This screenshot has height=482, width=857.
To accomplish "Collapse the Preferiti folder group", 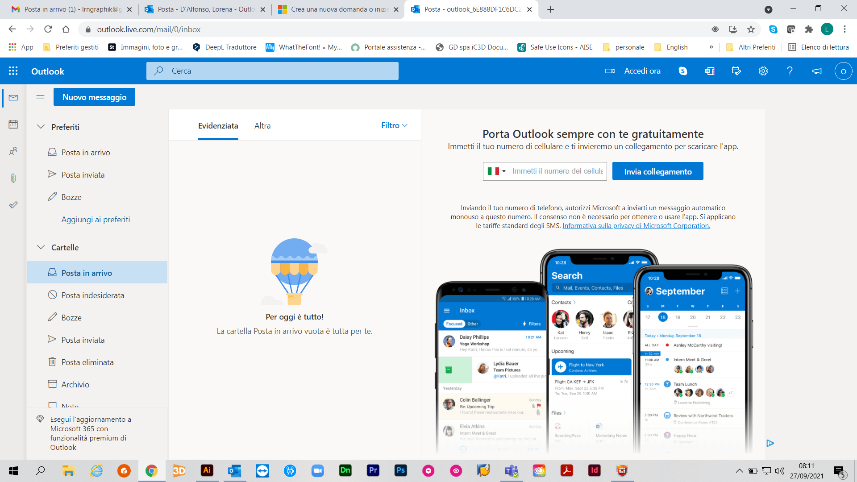I will pyautogui.click(x=41, y=127).
